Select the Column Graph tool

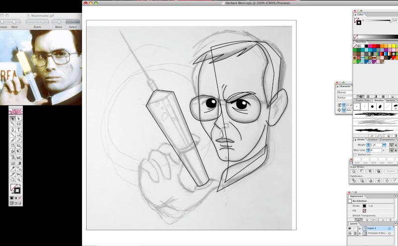(18, 157)
